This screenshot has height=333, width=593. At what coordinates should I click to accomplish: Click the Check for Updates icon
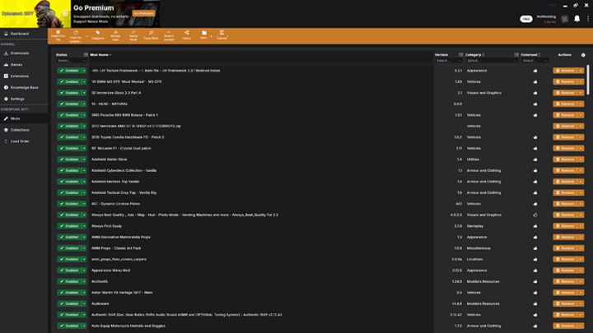[x=76, y=35]
